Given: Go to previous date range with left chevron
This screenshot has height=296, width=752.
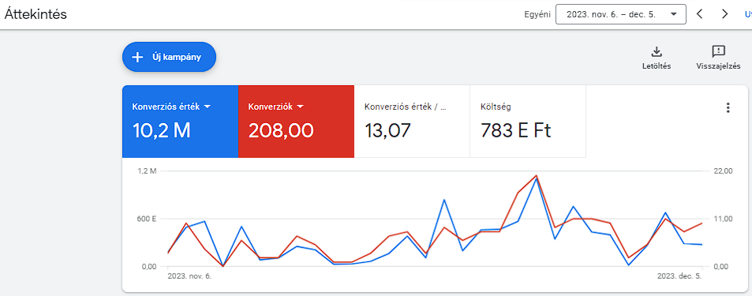Looking at the screenshot, I should pyautogui.click(x=699, y=14).
